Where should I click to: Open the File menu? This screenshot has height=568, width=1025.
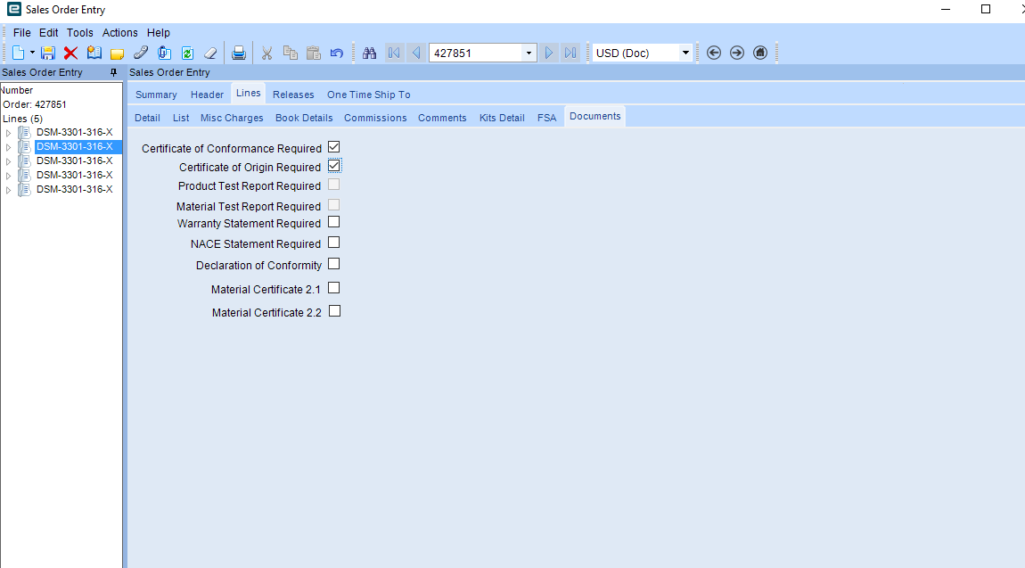pyautogui.click(x=21, y=33)
